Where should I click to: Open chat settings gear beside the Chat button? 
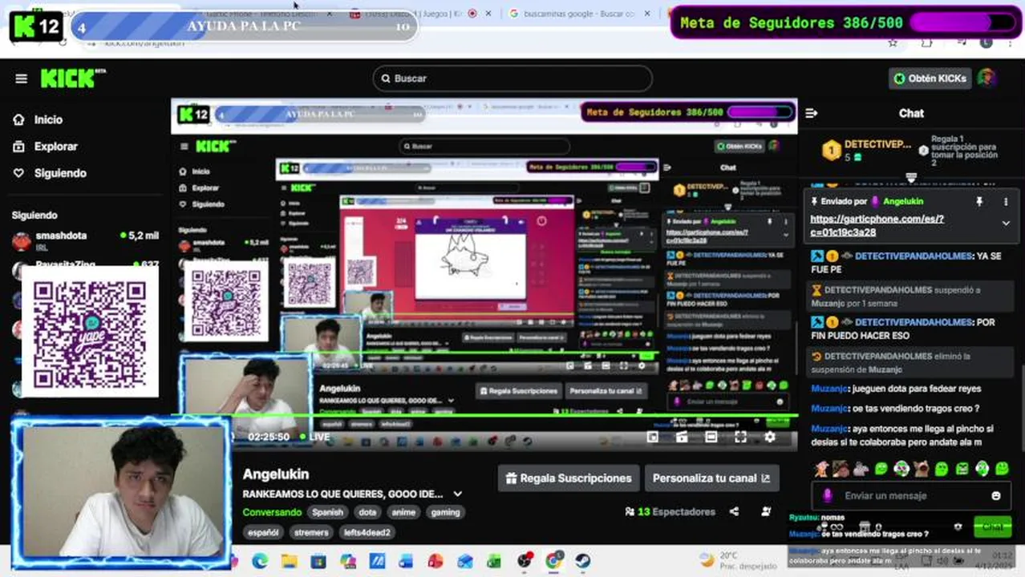[x=958, y=527]
